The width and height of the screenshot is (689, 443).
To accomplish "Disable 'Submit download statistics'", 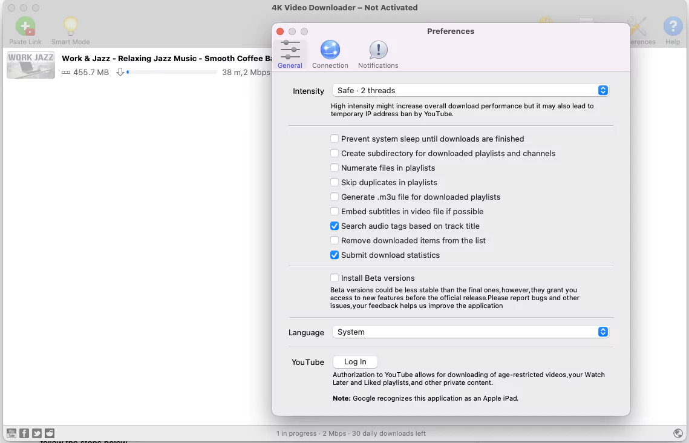I will coord(335,255).
